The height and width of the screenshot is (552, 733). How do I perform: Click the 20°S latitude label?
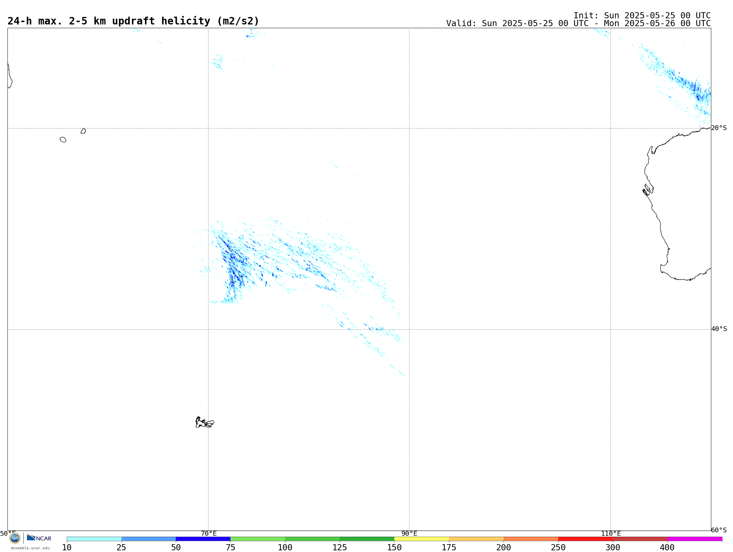[x=719, y=128]
